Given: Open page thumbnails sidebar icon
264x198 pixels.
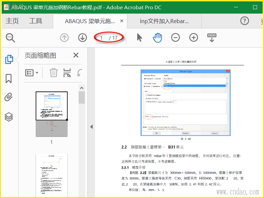Looking at the screenshot, I should point(9,59).
